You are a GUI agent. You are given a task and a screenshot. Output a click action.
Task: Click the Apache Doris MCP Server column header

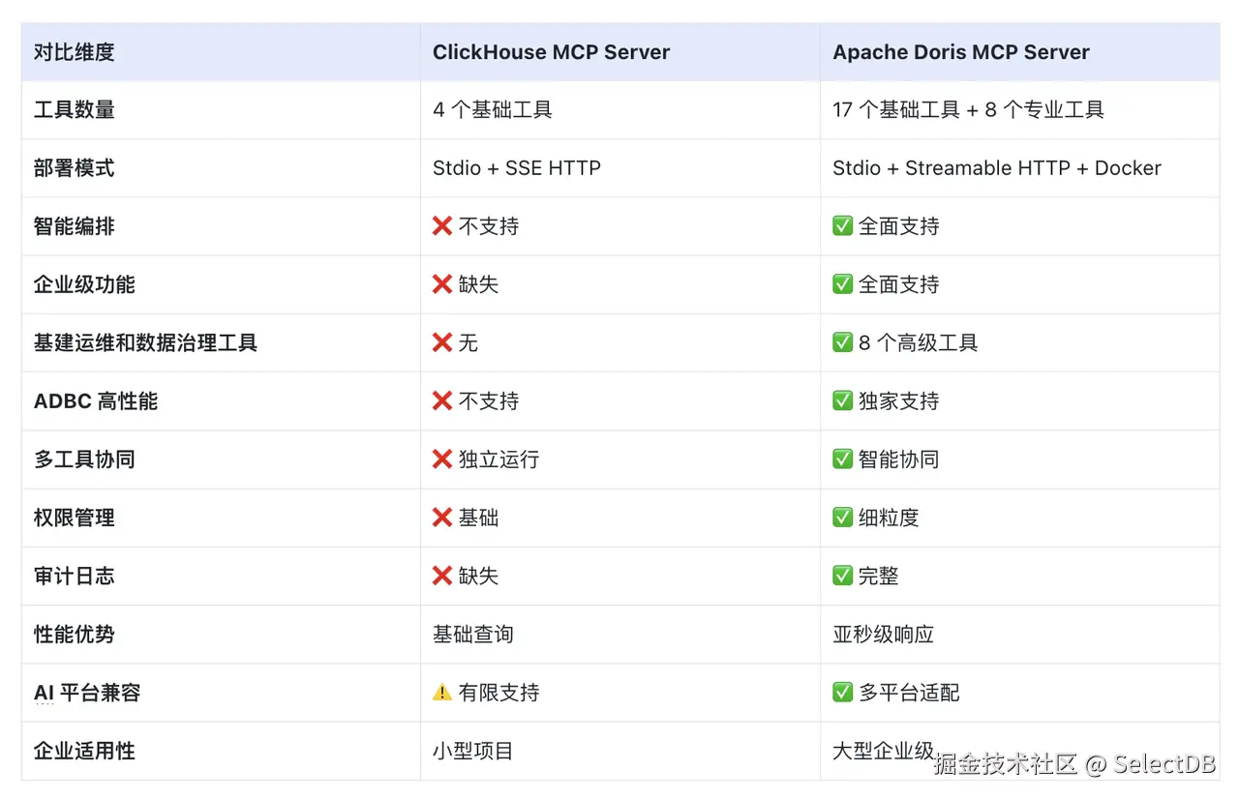click(961, 52)
